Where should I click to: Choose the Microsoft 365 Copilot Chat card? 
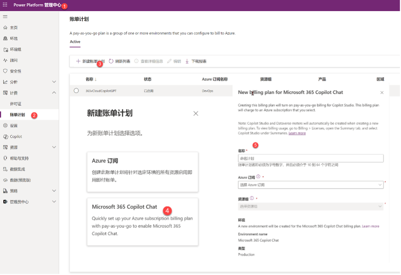coord(142,222)
